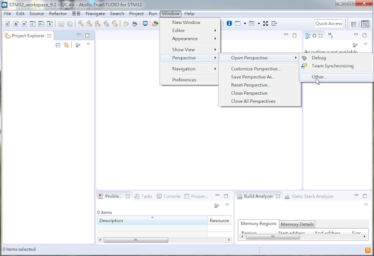
Task: Switch to the Memory Details tab
Action: [297, 224]
